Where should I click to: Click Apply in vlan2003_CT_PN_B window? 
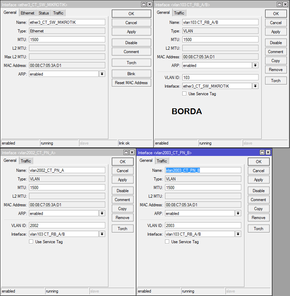coord(259,180)
